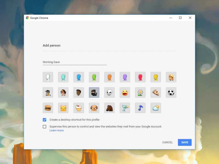Choose the horse avatar
This screenshot has width=219, height=164.
click(x=109, y=107)
